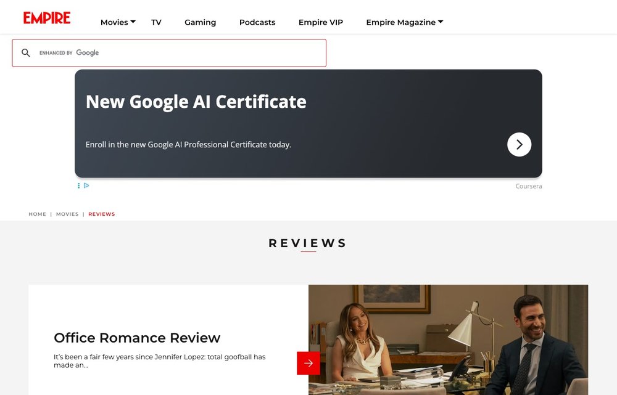
Task: Click the MOVIES breadcrumb link
Action: pyautogui.click(x=67, y=214)
